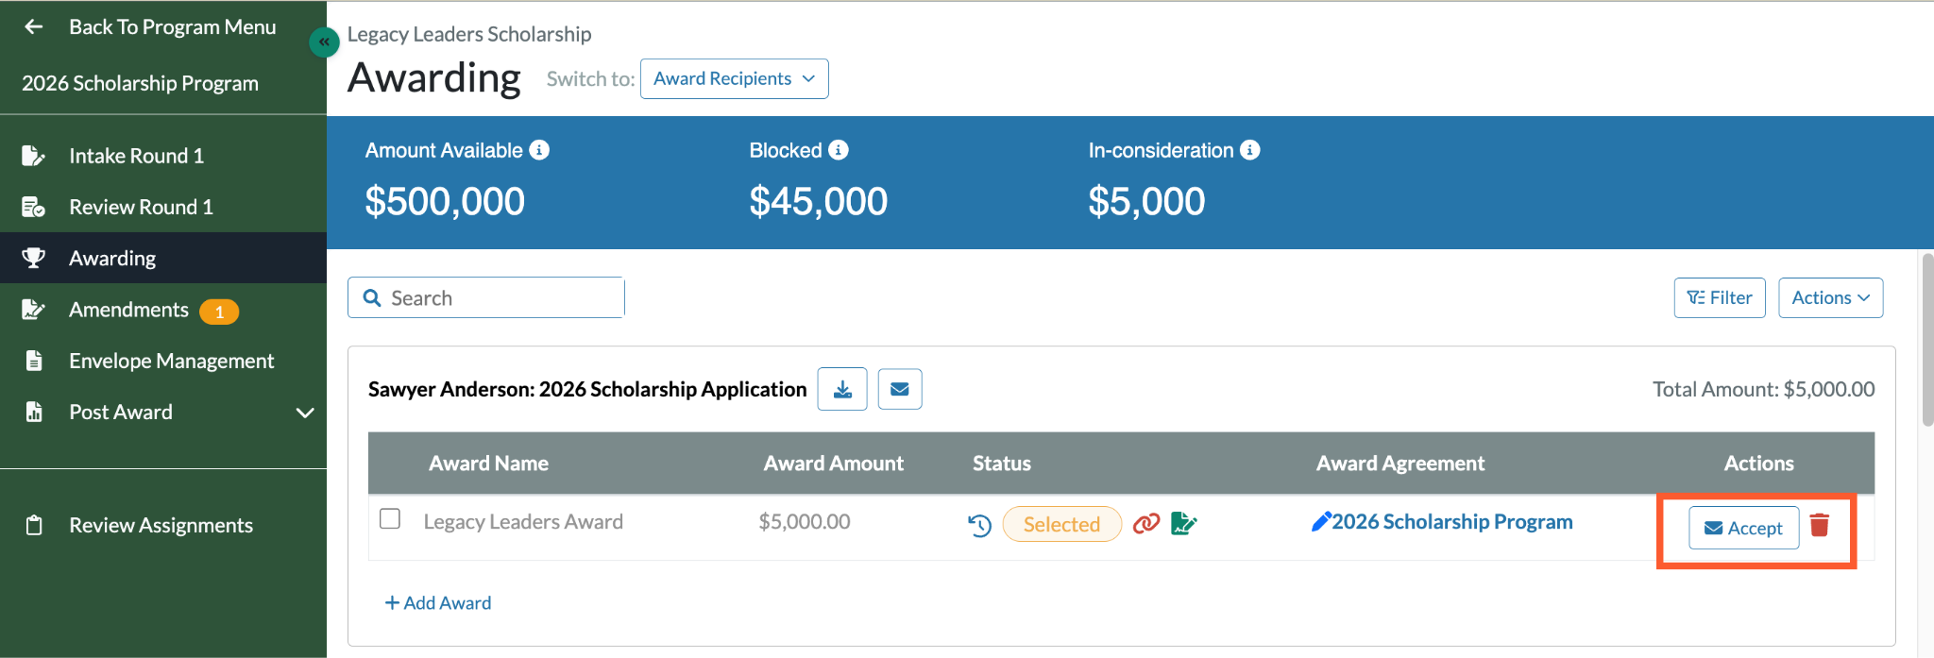Open the Actions dropdown menu

click(1830, 297)
